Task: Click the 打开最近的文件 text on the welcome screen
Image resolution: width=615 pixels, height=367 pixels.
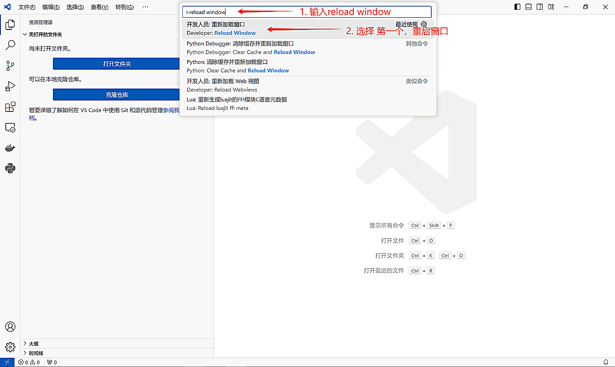Action: coord(384,271)
